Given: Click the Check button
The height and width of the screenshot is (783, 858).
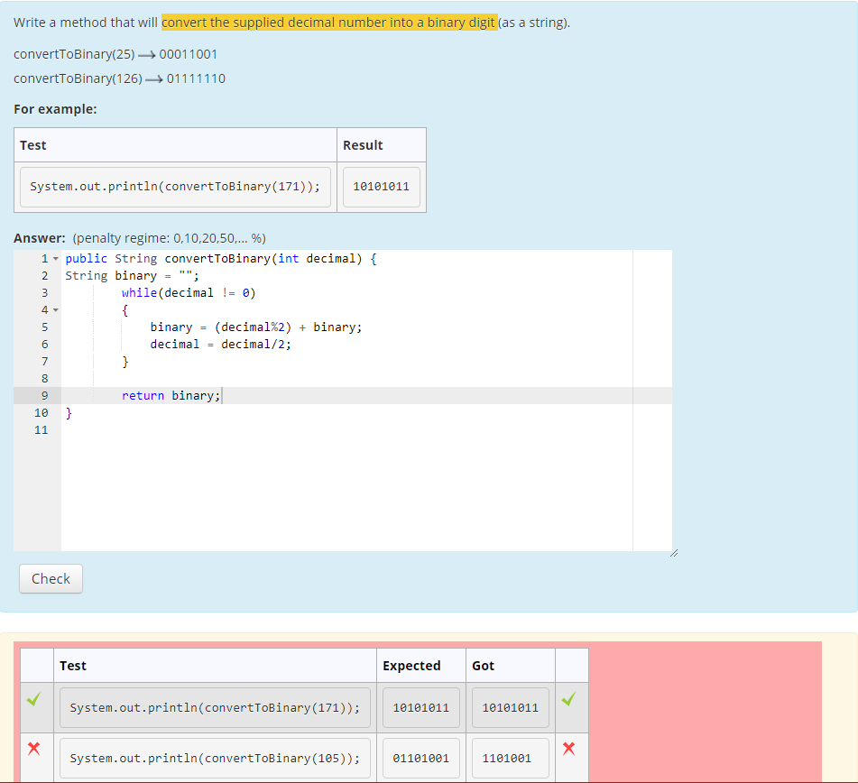Looking at the screenshot, I should (51, 578).
